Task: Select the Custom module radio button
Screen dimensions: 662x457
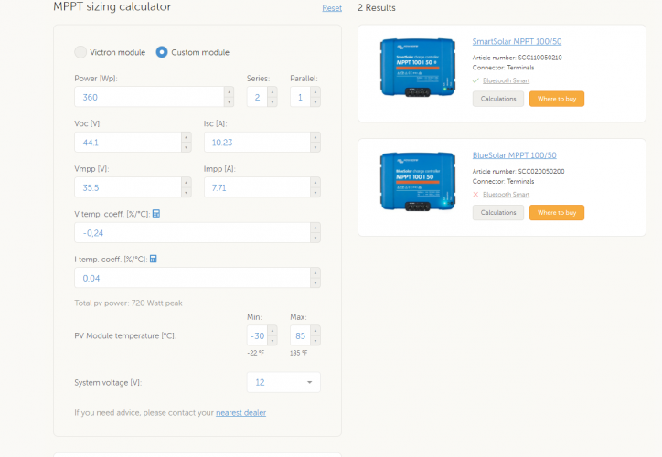Action: click(x=162, y=52)
